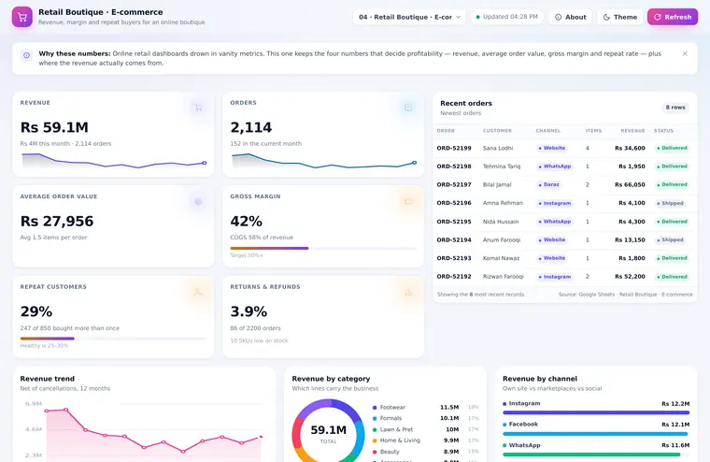The width and height of the screenshot is (710, 462).
Task: Select order ORD-52194
Action: tap(564, 239)
